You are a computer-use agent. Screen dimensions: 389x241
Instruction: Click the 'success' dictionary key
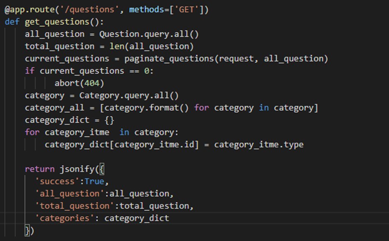click(57, 181)
